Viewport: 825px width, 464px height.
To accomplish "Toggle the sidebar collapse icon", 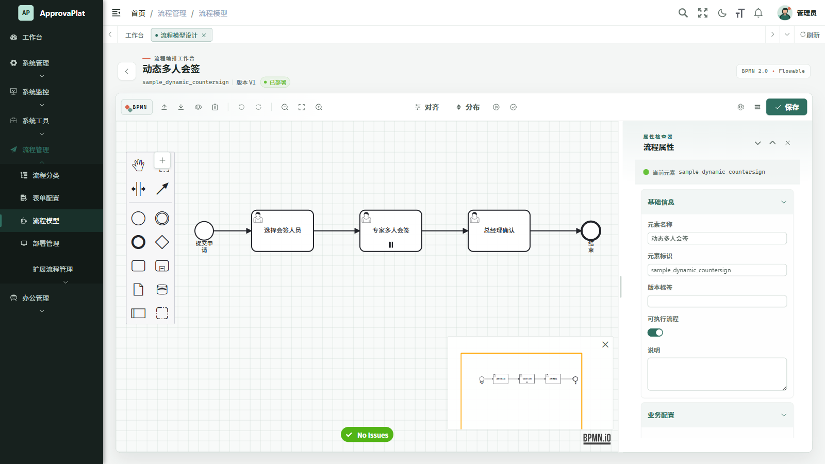I will (117, 13).
